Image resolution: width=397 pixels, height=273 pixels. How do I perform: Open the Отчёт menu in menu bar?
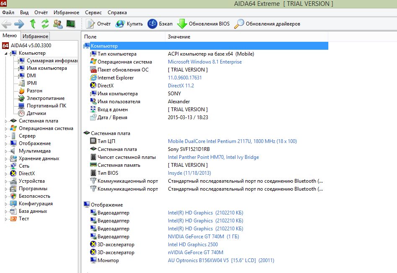41,13
